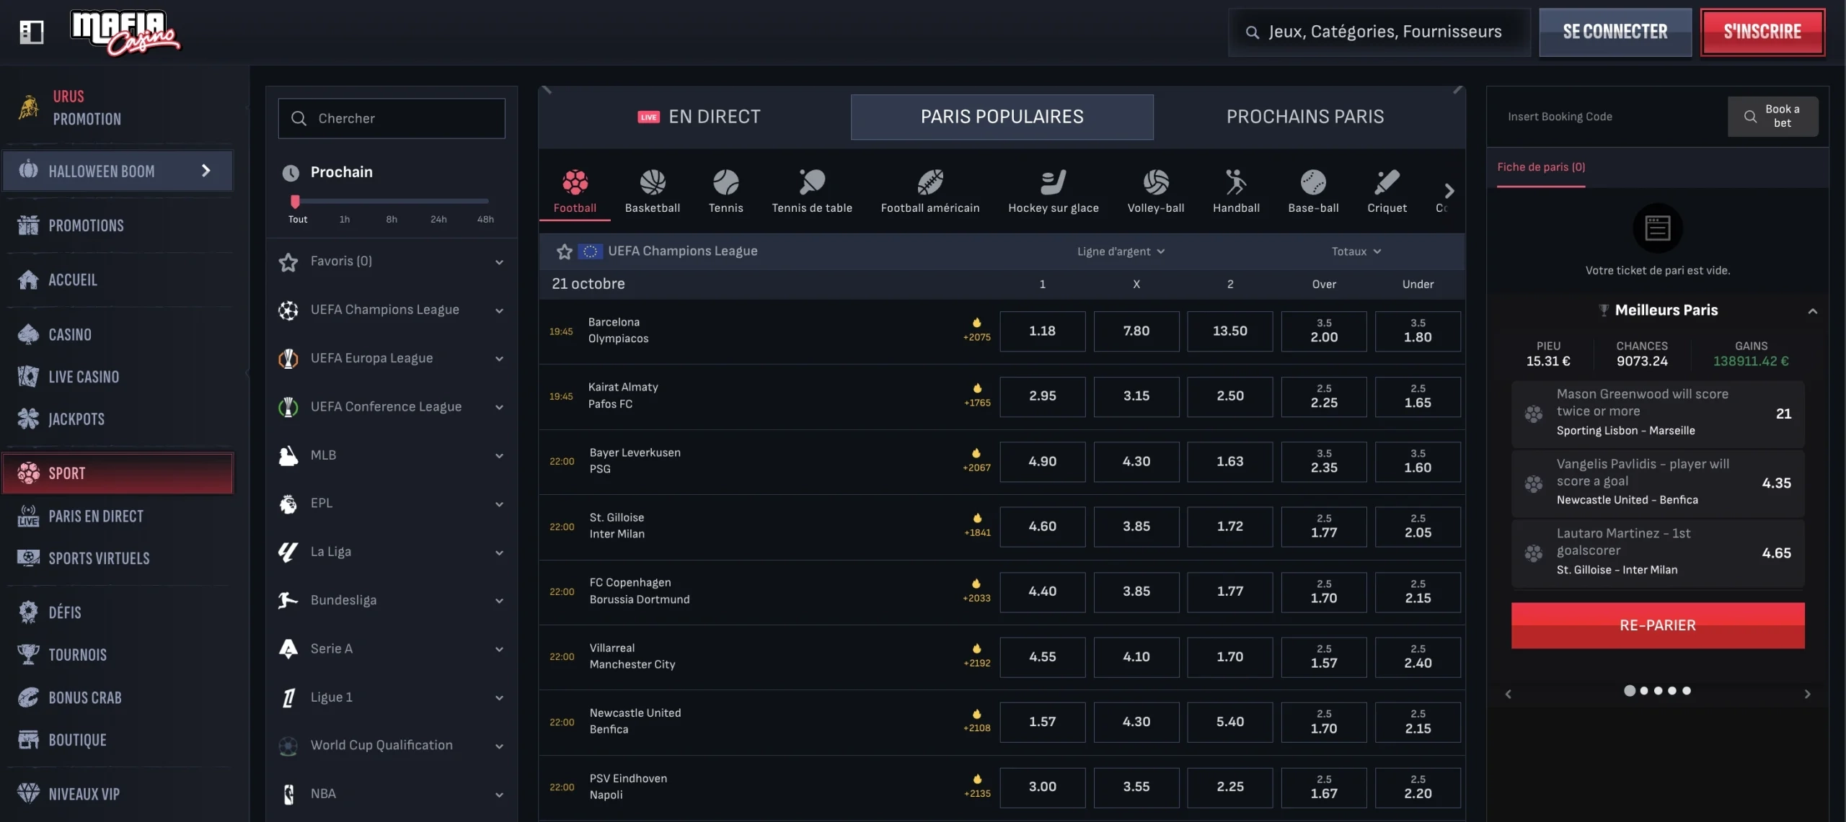Open the Ligne d'argent dropdown
This screenshot has width=1846, height=822.
(x=1121, y=251)
